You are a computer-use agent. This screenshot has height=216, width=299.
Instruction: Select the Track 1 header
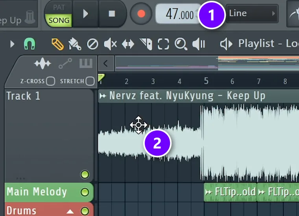click(49, 135)
